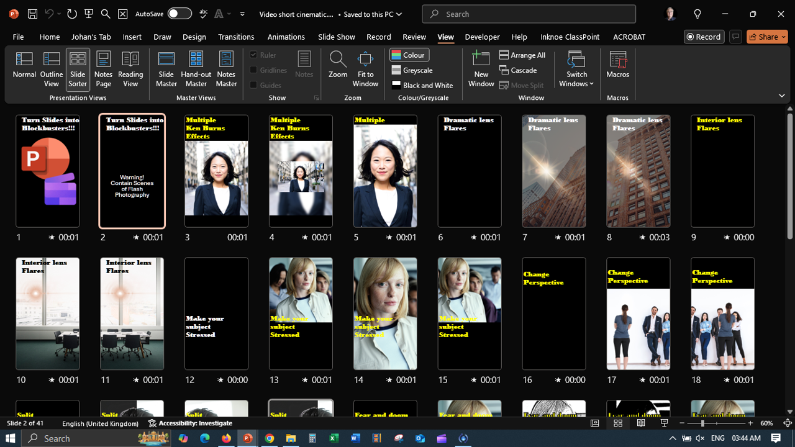Click the Windows Start button
The height and width of the screenshot is (447, 795).
coord(11,438)
